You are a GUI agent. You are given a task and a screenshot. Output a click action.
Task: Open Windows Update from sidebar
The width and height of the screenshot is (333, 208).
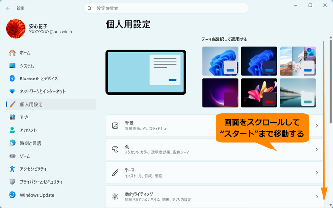[51, 195]
